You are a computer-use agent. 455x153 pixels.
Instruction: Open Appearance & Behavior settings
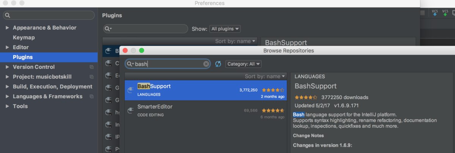(x=44, y=28)
